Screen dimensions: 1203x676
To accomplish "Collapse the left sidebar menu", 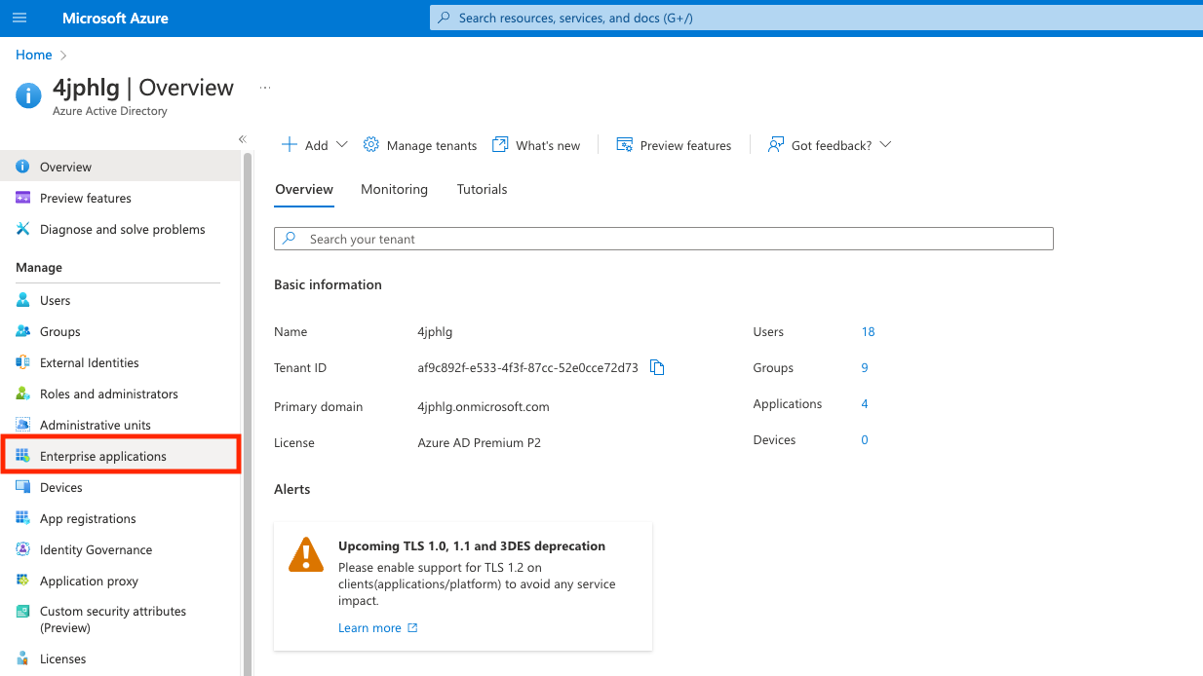I will coord(243,139).
